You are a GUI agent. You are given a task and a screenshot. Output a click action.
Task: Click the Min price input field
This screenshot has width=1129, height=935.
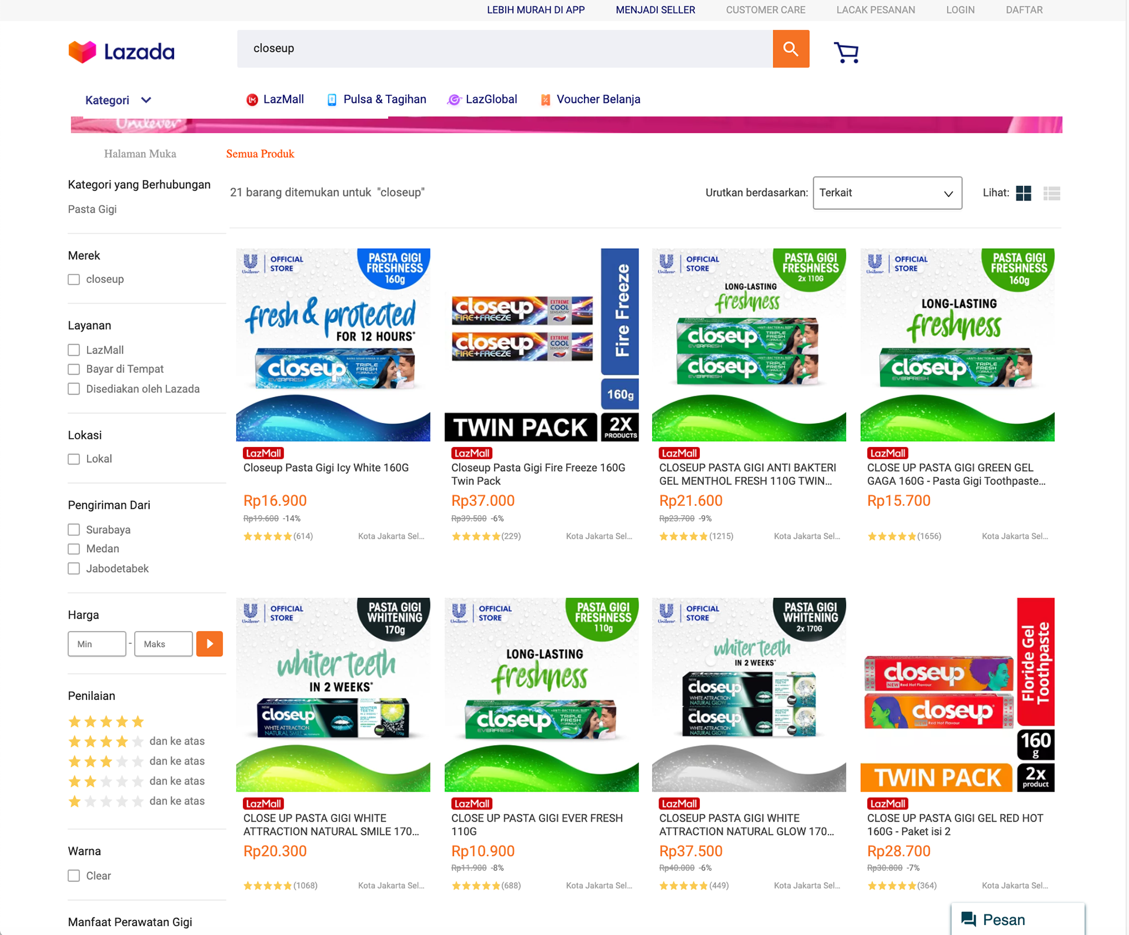click(x=97, y=644)
